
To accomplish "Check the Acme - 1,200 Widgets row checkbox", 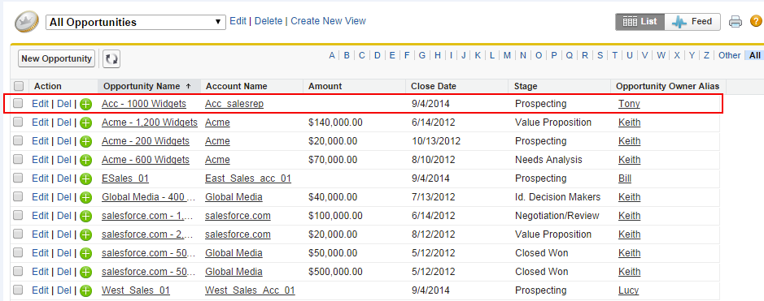I will click(18, 123).
